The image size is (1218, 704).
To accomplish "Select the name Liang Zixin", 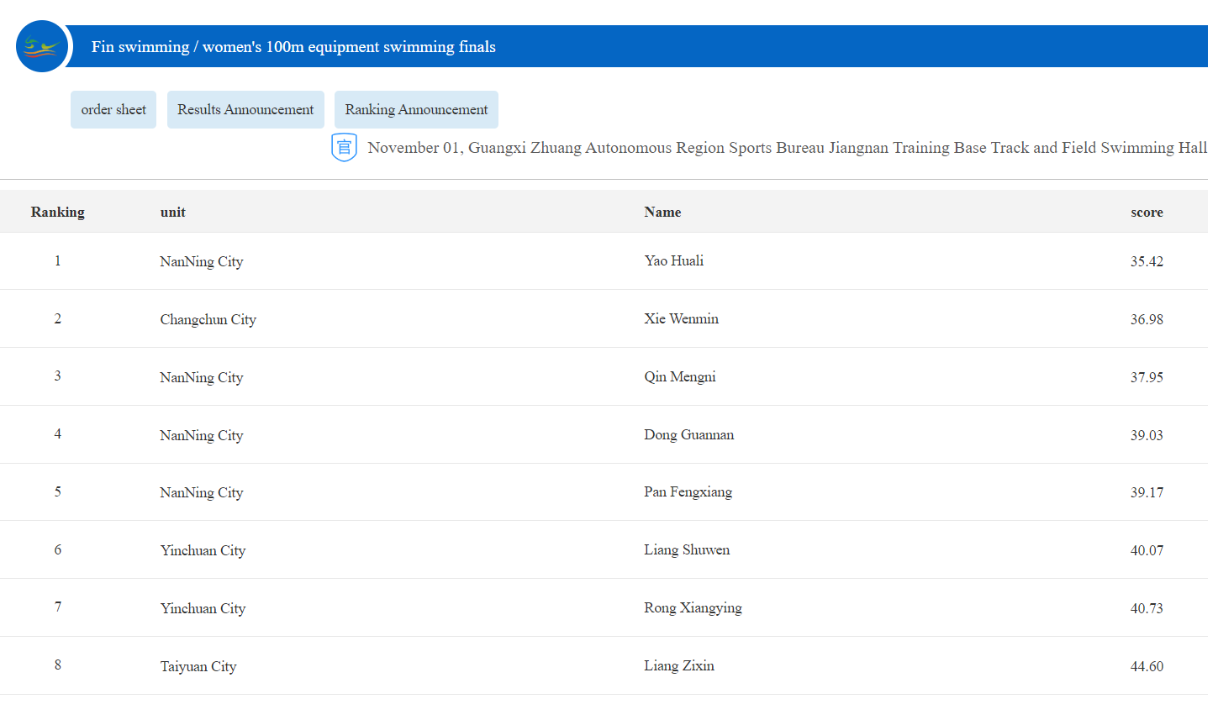I will pyautogui.click(x=679, y=666).
